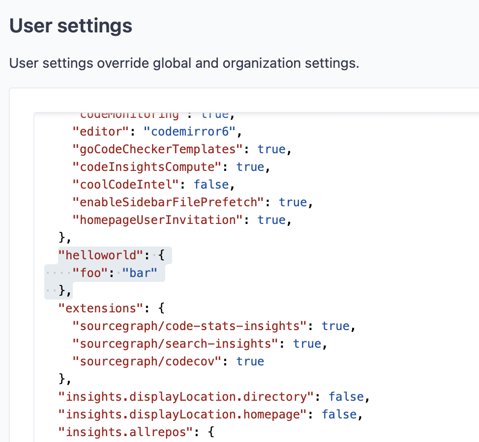This screenshot has width=479, height=442.
Task: Click the true value of enableSidebarFilePrefetch
Action: (293, 202)
